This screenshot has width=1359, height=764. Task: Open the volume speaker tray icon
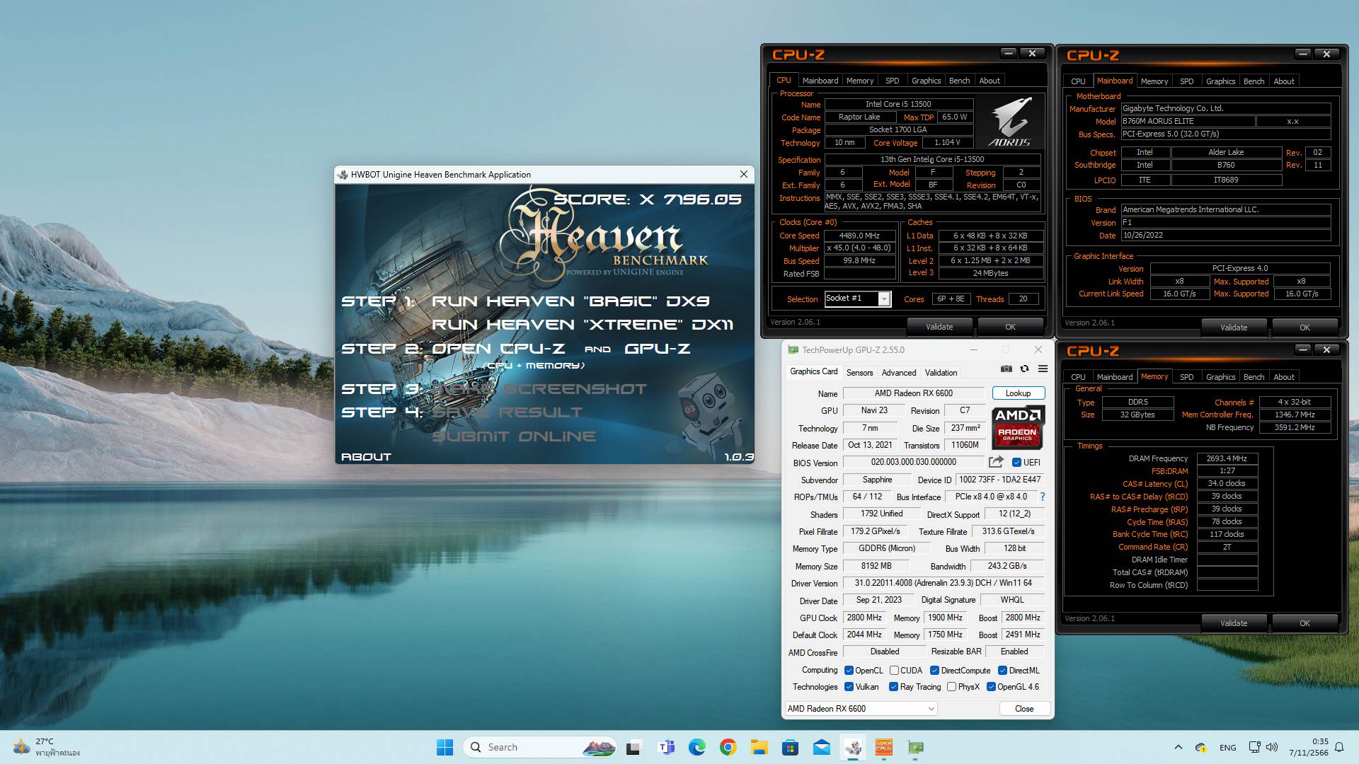1272,747
